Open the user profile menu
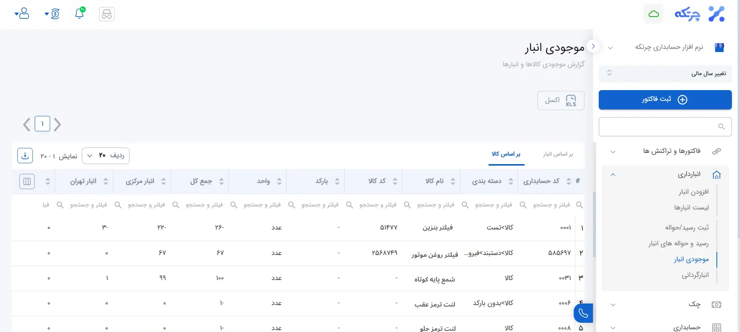 click(x=22, y=14)
